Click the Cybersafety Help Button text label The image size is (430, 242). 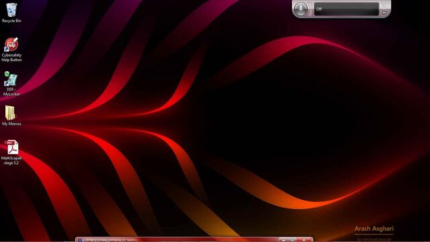click(x=11, y=58)
